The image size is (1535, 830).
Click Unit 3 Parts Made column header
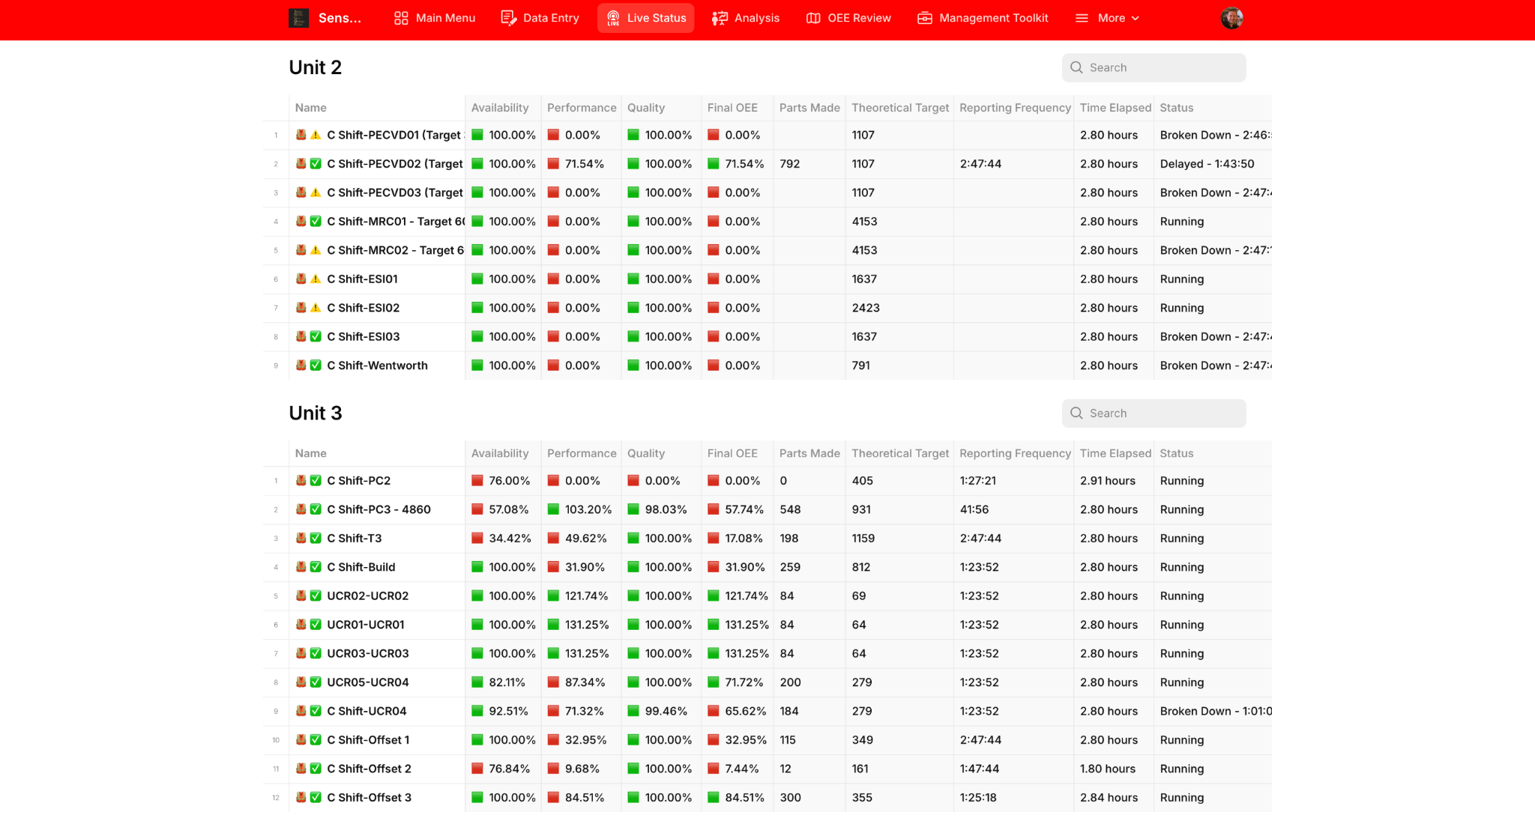click(809, 453)
